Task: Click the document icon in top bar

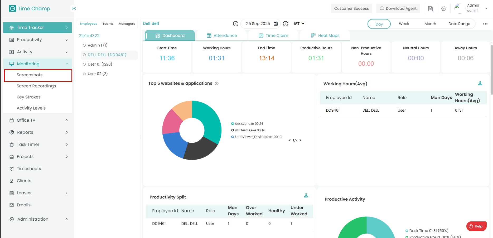Action: 430,9
